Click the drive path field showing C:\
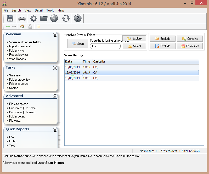 [105, 46]
